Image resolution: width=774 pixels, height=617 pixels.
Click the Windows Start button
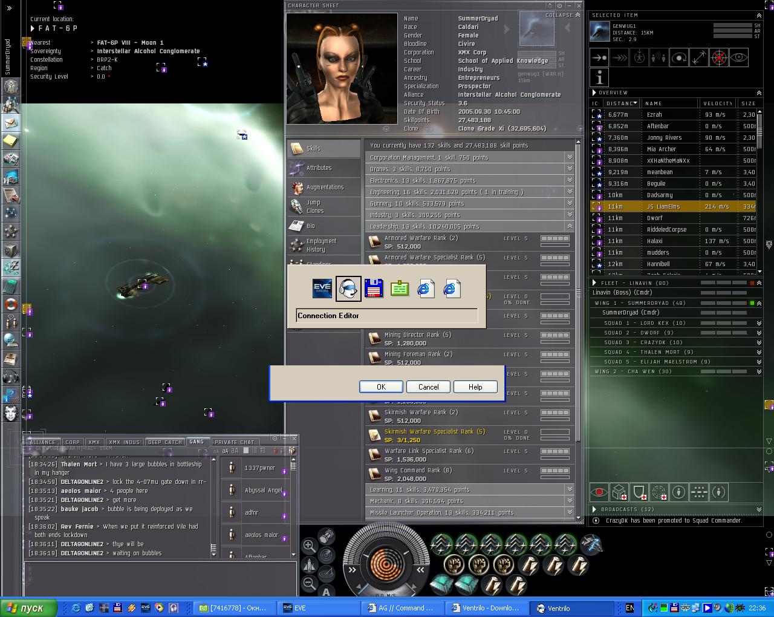click(x=29, y=608)
